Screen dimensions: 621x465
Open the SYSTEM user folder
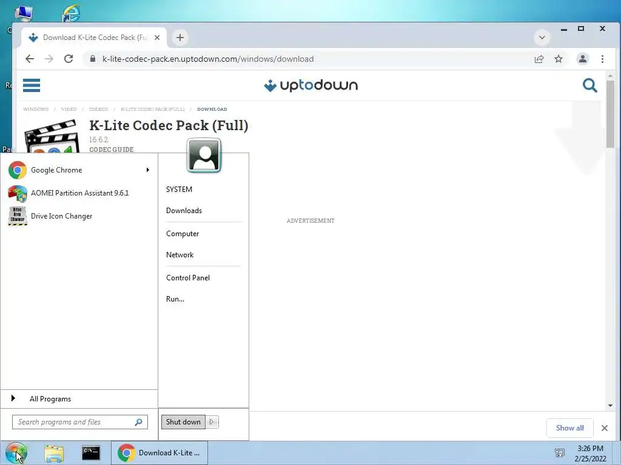[179, 190]
